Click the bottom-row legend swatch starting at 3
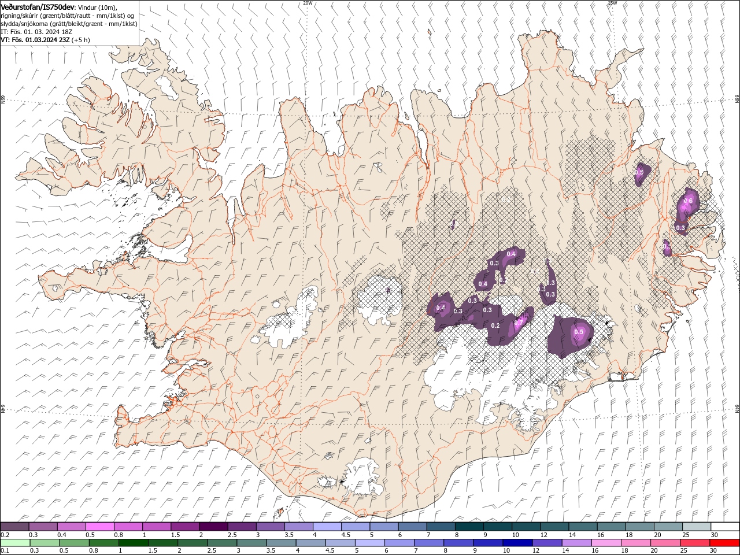The width and height of the screenshot is (740, 555). pyautogui.click(x=251, y=543)
